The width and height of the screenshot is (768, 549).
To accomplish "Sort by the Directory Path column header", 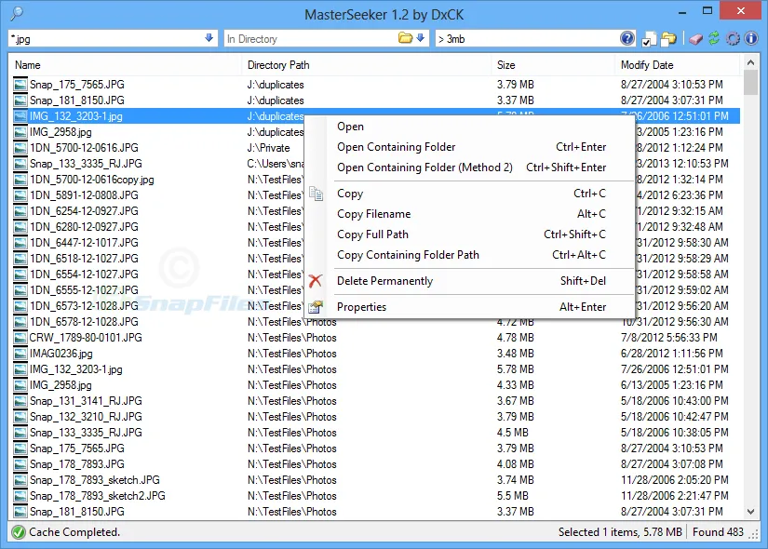I will point(367,65).
